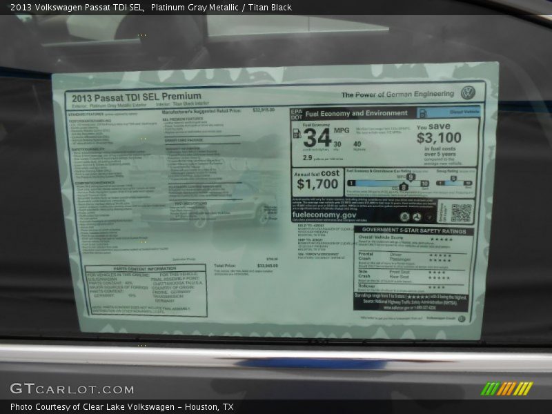Screen dimensions: 552x414
Task: Click the fueleconomy.gov web address
Action: coord(324,215)
